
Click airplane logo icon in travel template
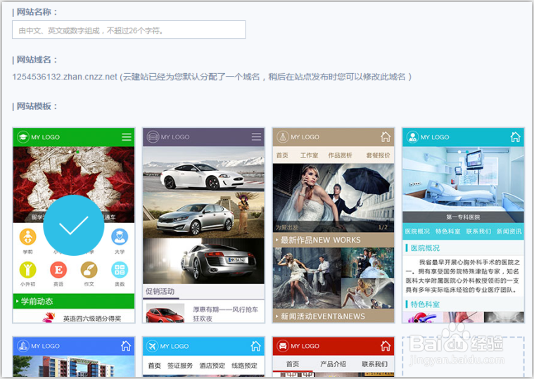tap(152, 346)
